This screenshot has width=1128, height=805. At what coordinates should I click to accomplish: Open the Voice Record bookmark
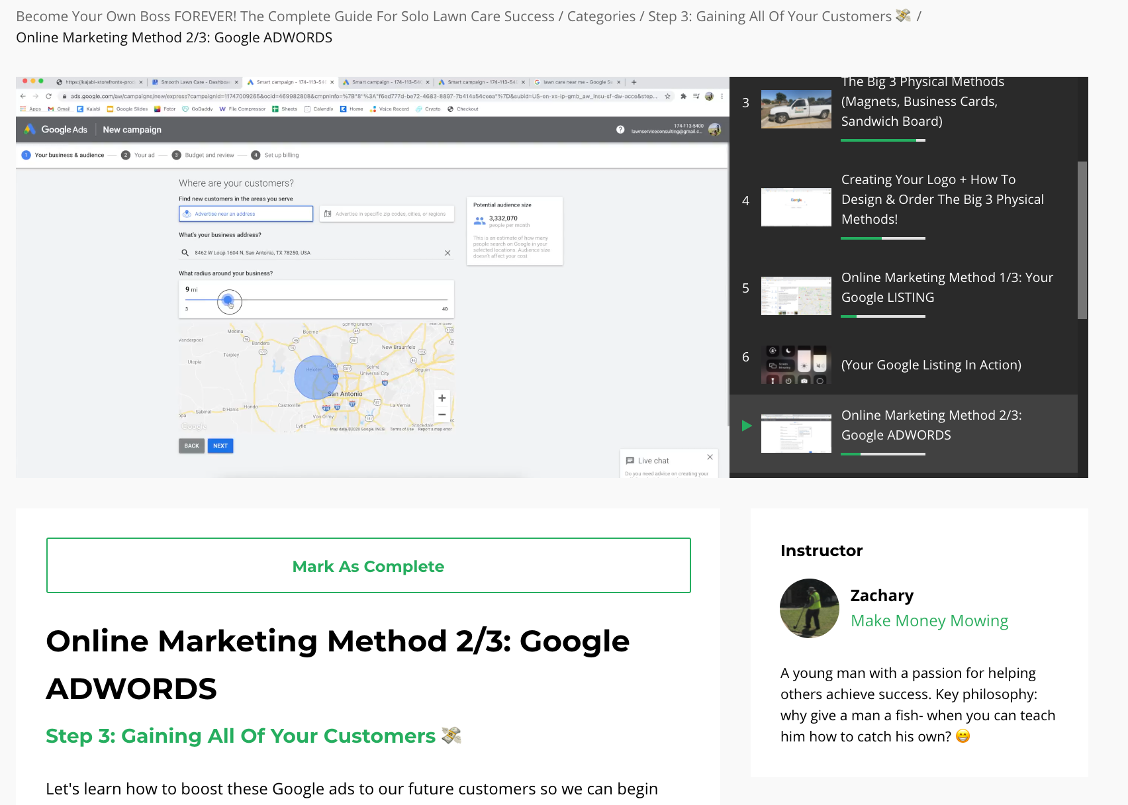[x=389, y=109]
